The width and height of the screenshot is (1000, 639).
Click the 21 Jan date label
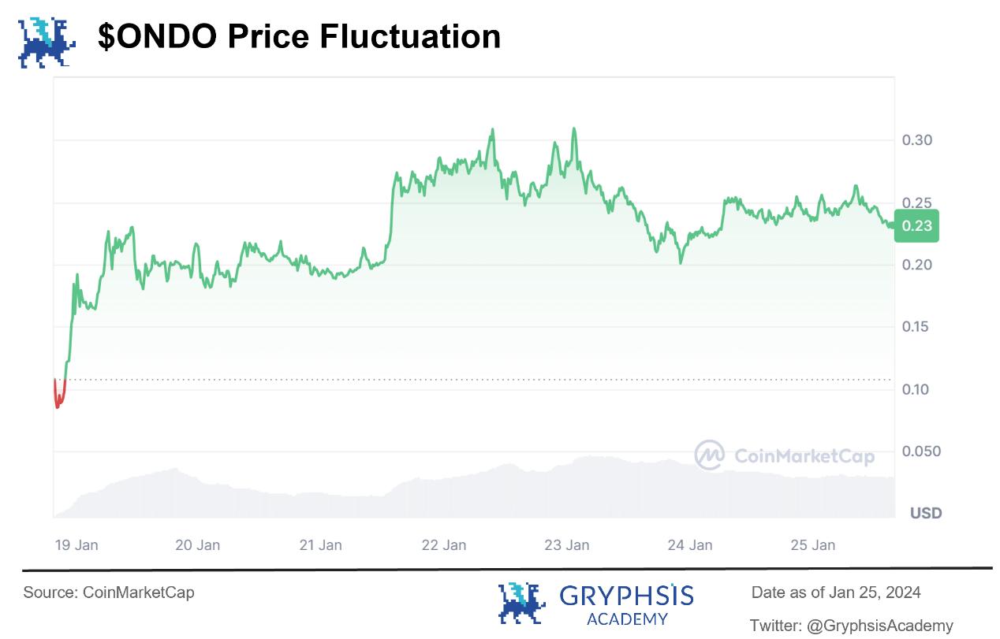pos(320,544)
